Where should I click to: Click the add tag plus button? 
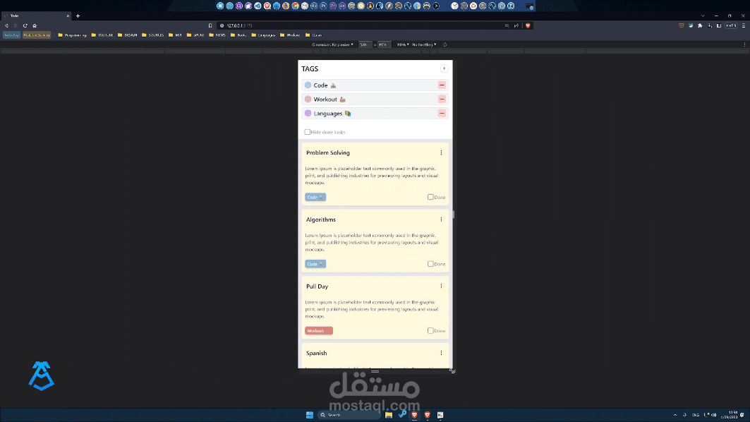[x=444, y=68]
